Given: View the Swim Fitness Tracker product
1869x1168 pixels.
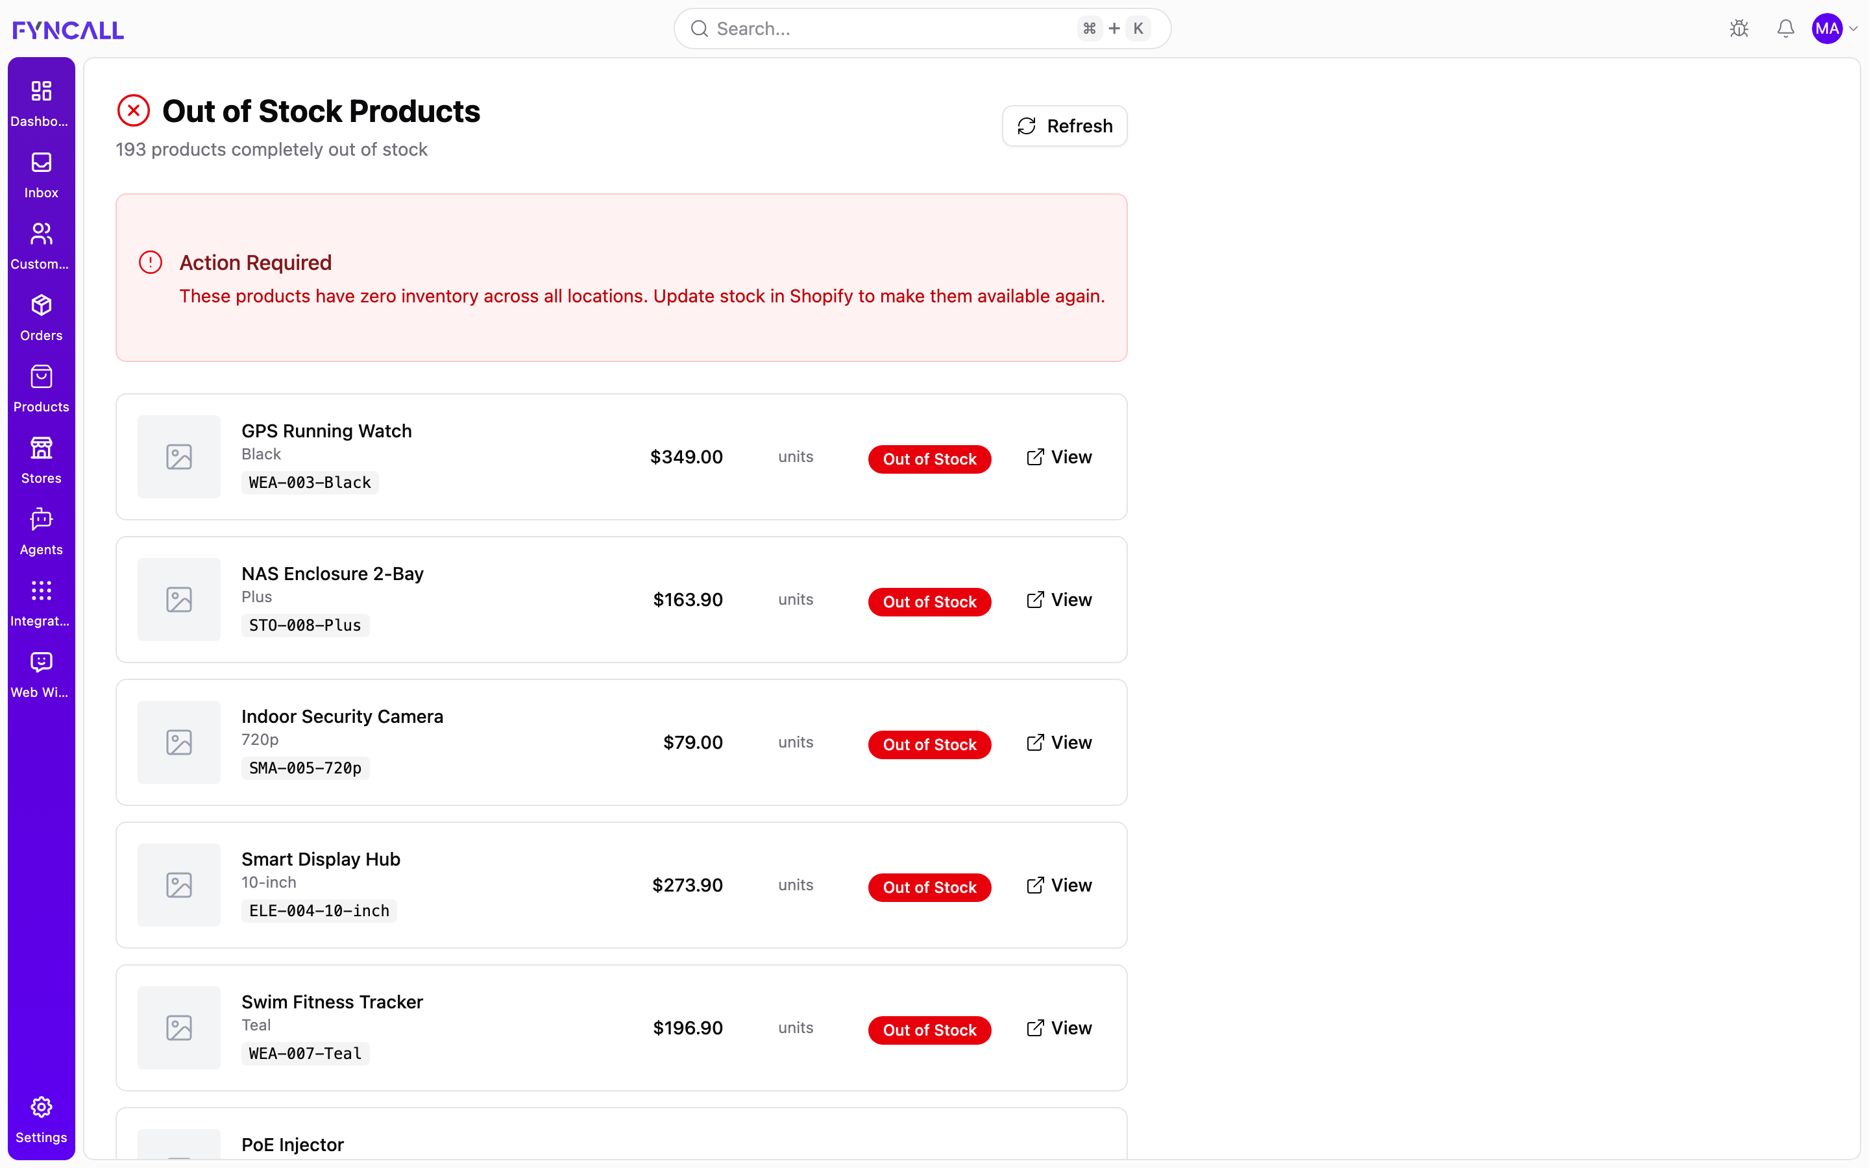Looking at the screenshot, I should [x=1059, y=1028].
